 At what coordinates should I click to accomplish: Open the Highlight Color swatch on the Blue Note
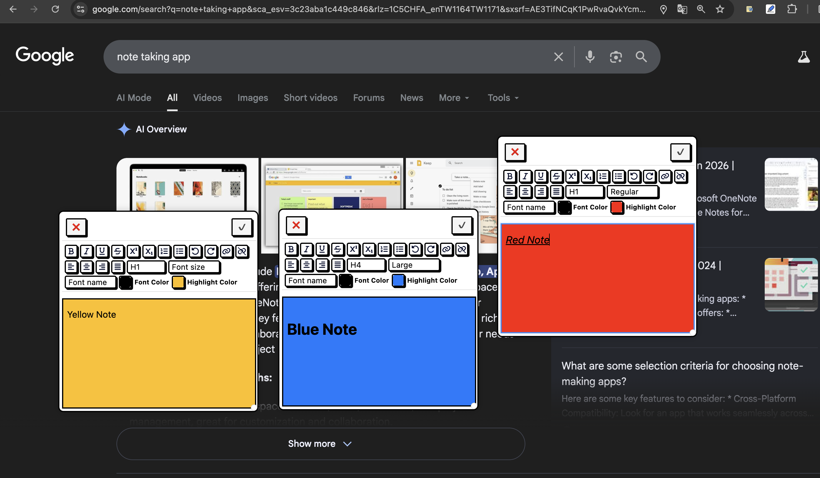pos(398,281)
